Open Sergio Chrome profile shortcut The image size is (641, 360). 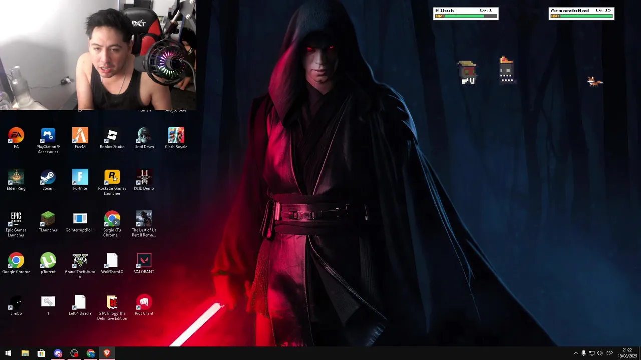click(x=112, y=224)
